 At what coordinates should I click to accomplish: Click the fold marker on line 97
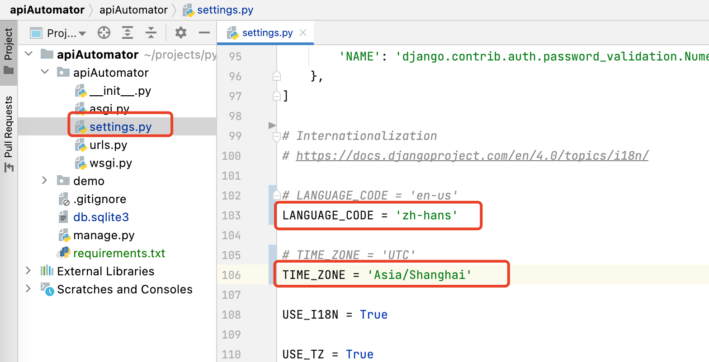(277, 96)
